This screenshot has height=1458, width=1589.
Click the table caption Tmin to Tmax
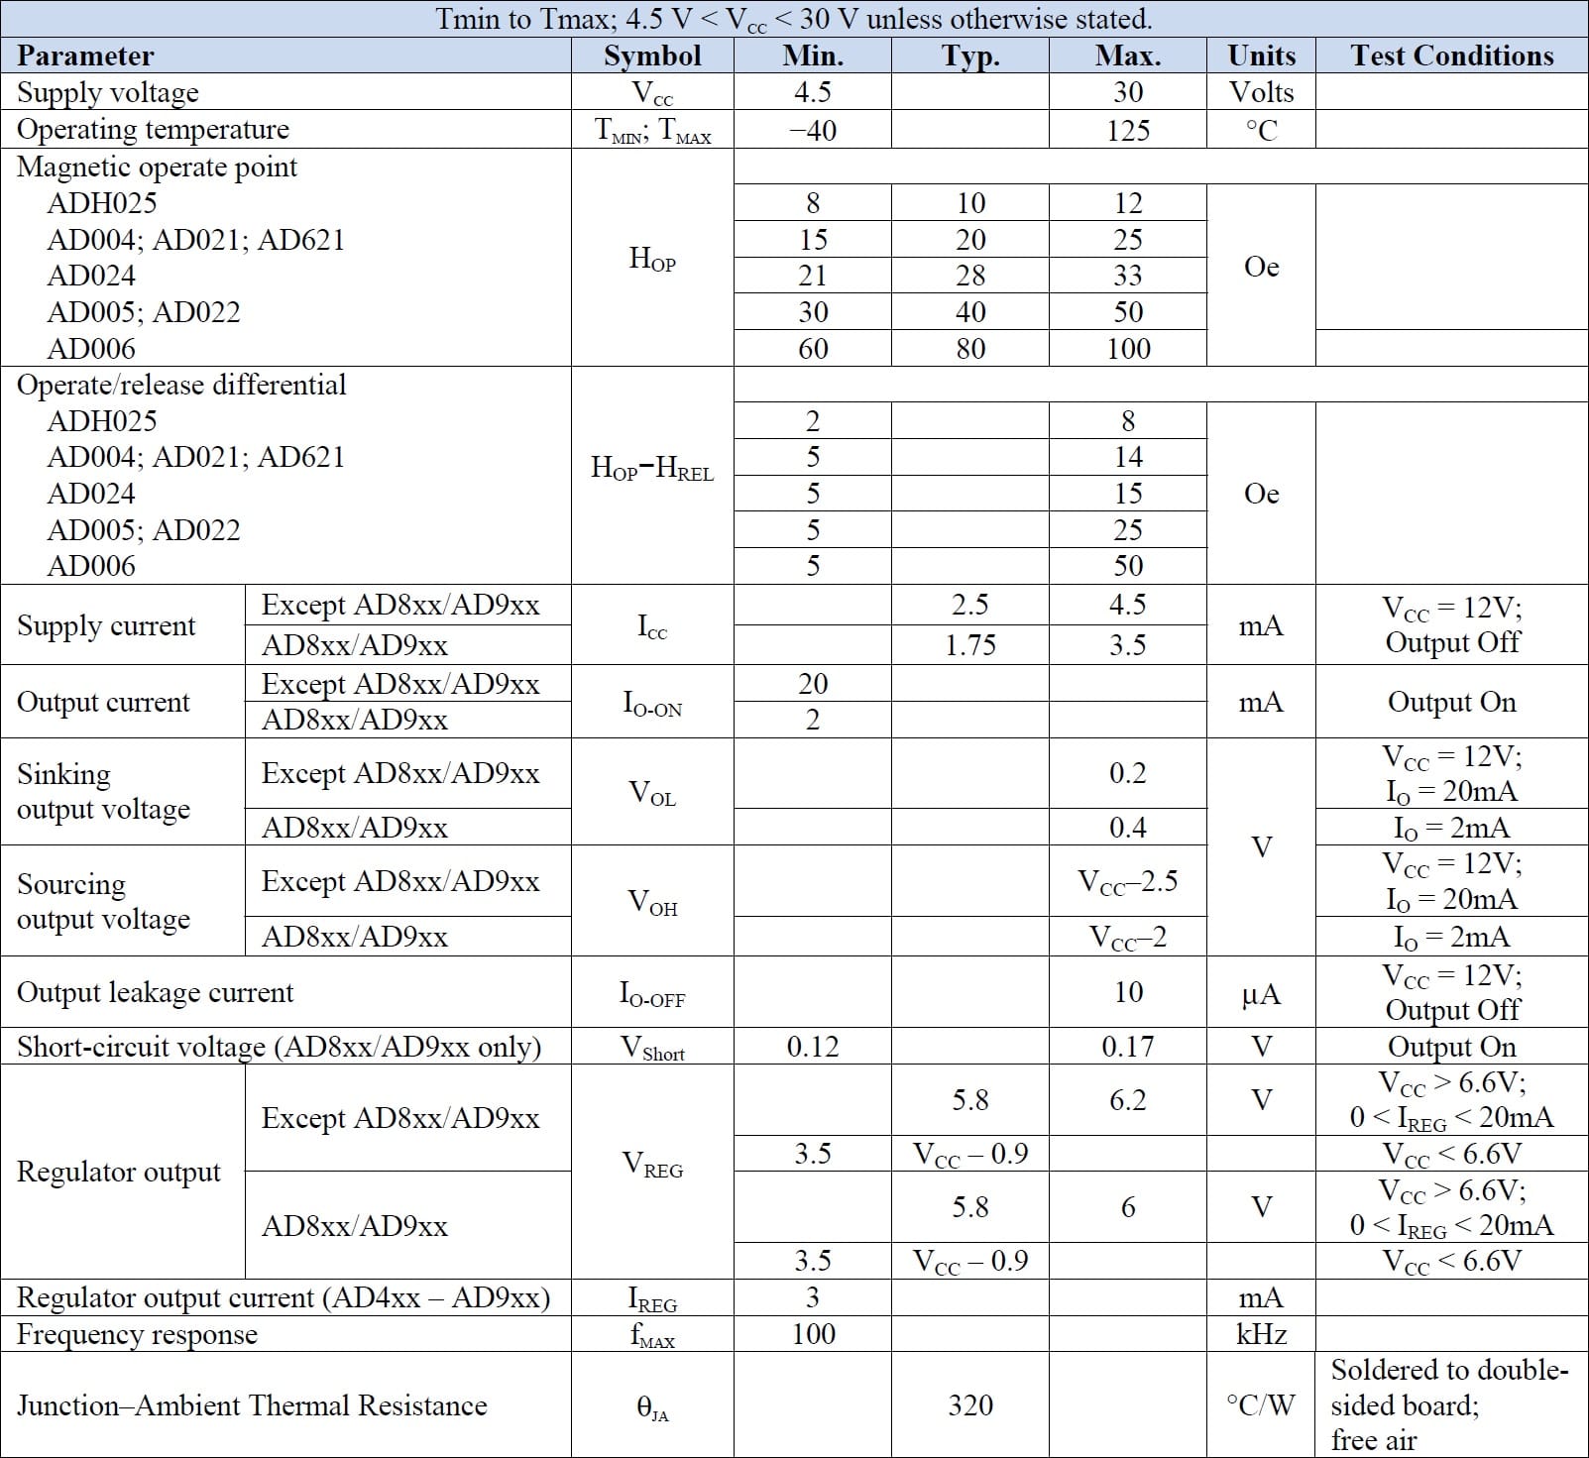(794, 19)
